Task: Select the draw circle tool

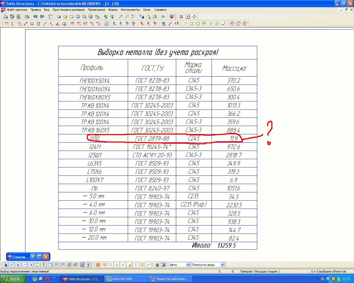Action: coord(198,24)
